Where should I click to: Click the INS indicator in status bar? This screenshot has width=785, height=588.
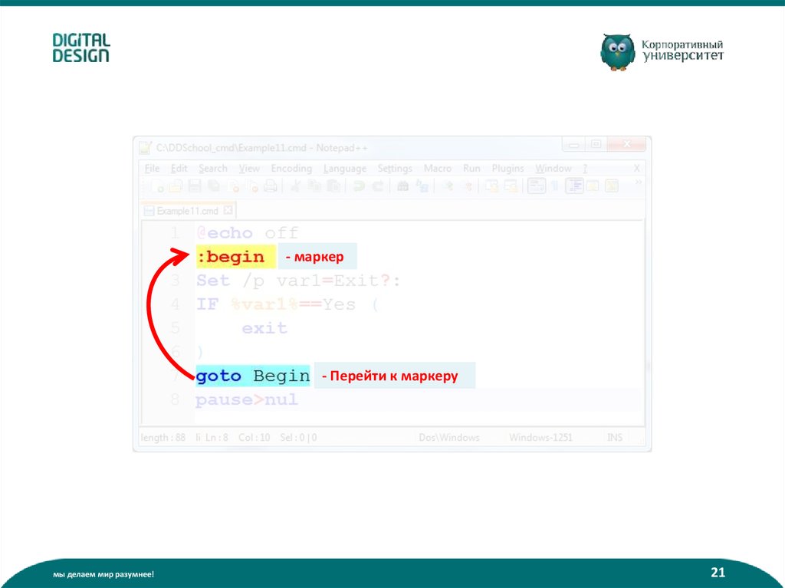(x=615, y=438)
